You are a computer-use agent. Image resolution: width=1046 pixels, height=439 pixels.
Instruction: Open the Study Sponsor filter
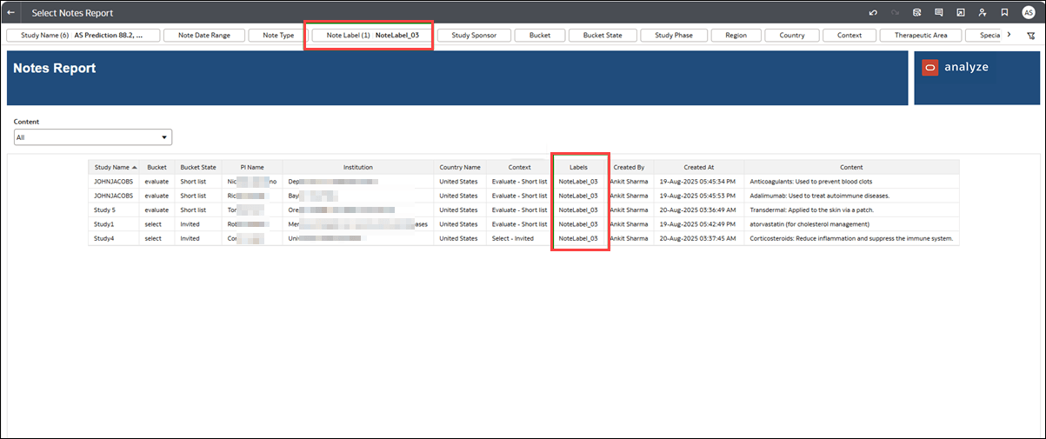[474, 36]
